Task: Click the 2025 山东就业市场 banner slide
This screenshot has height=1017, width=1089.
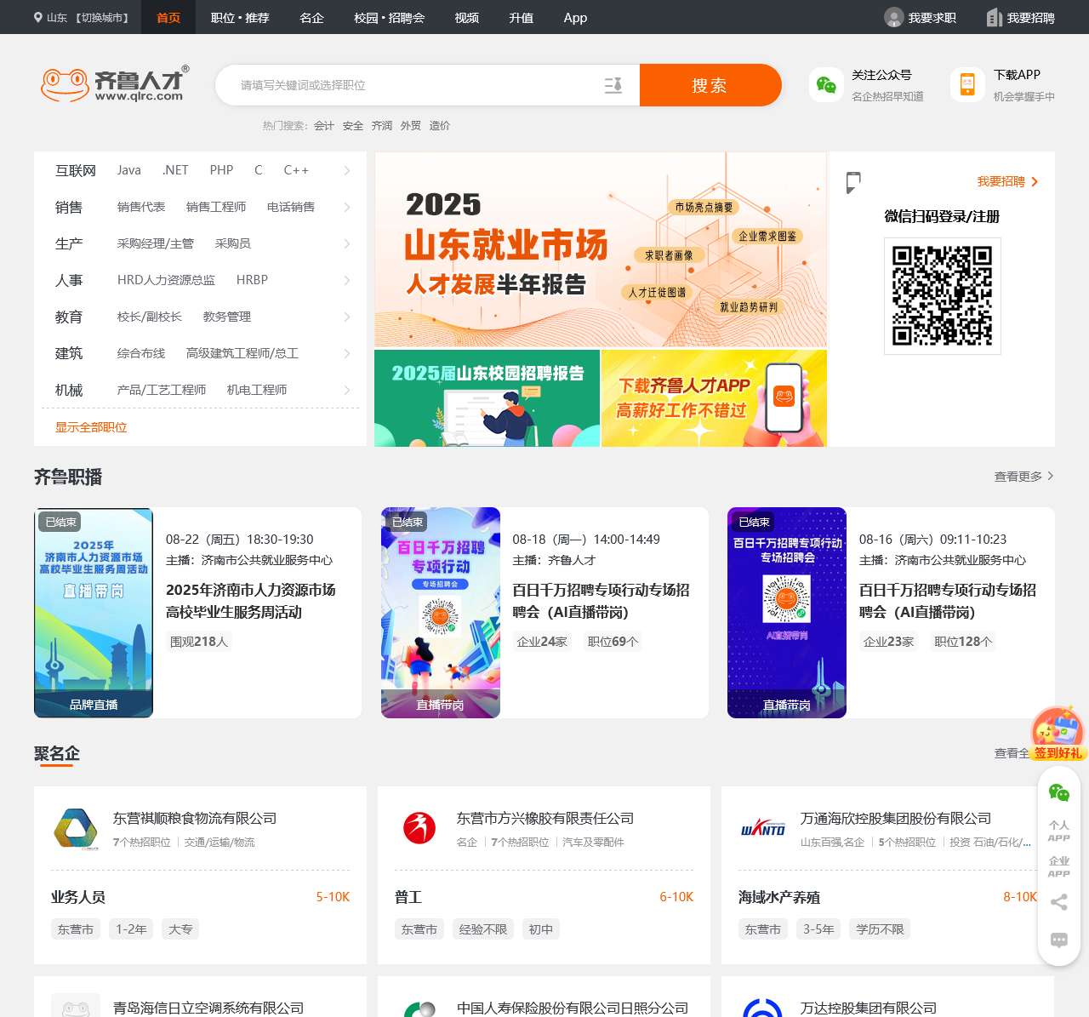Action: [x=600, y=249]
